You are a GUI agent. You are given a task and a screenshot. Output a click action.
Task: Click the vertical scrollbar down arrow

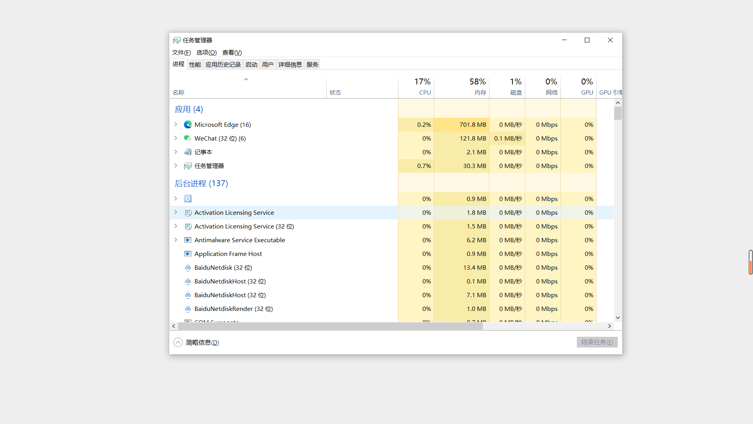click(618, 318)
